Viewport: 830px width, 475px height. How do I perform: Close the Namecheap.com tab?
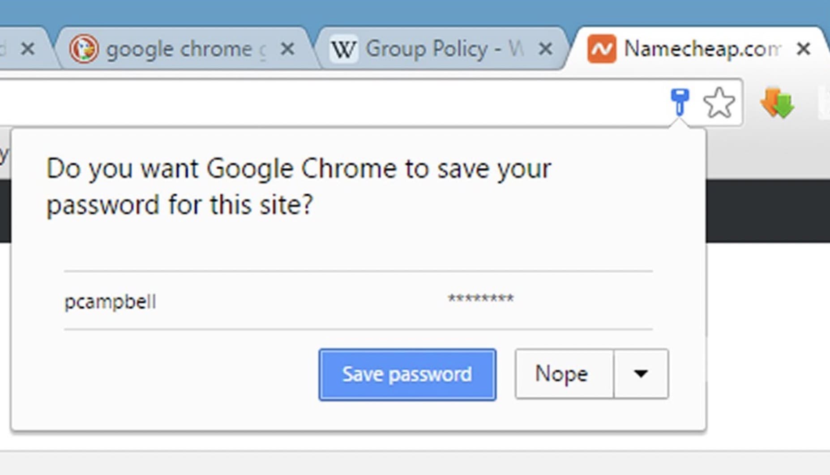tap(804, 48)
